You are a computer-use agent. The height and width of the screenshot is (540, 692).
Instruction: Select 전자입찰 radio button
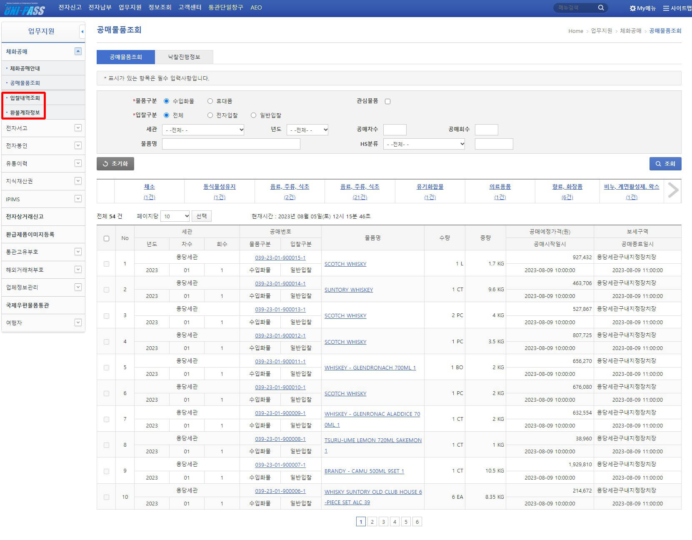click(210, 115)
